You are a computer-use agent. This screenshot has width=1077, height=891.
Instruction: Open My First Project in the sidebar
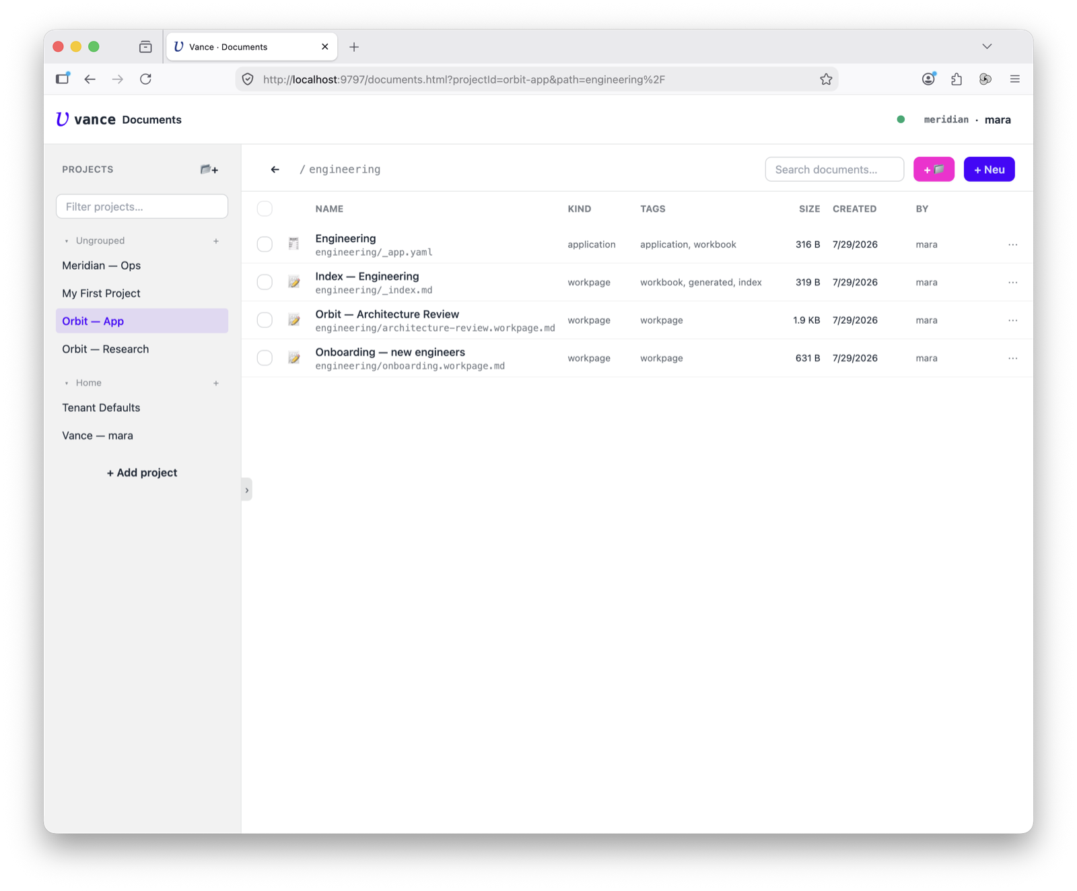[142, 293]
